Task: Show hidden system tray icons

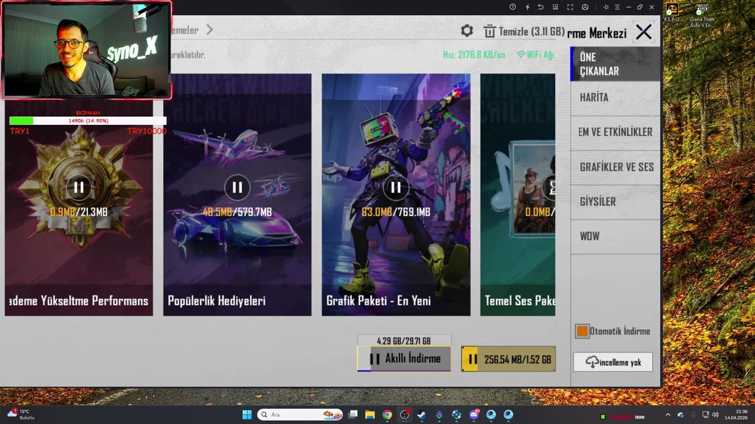Action: click(668, 415)
